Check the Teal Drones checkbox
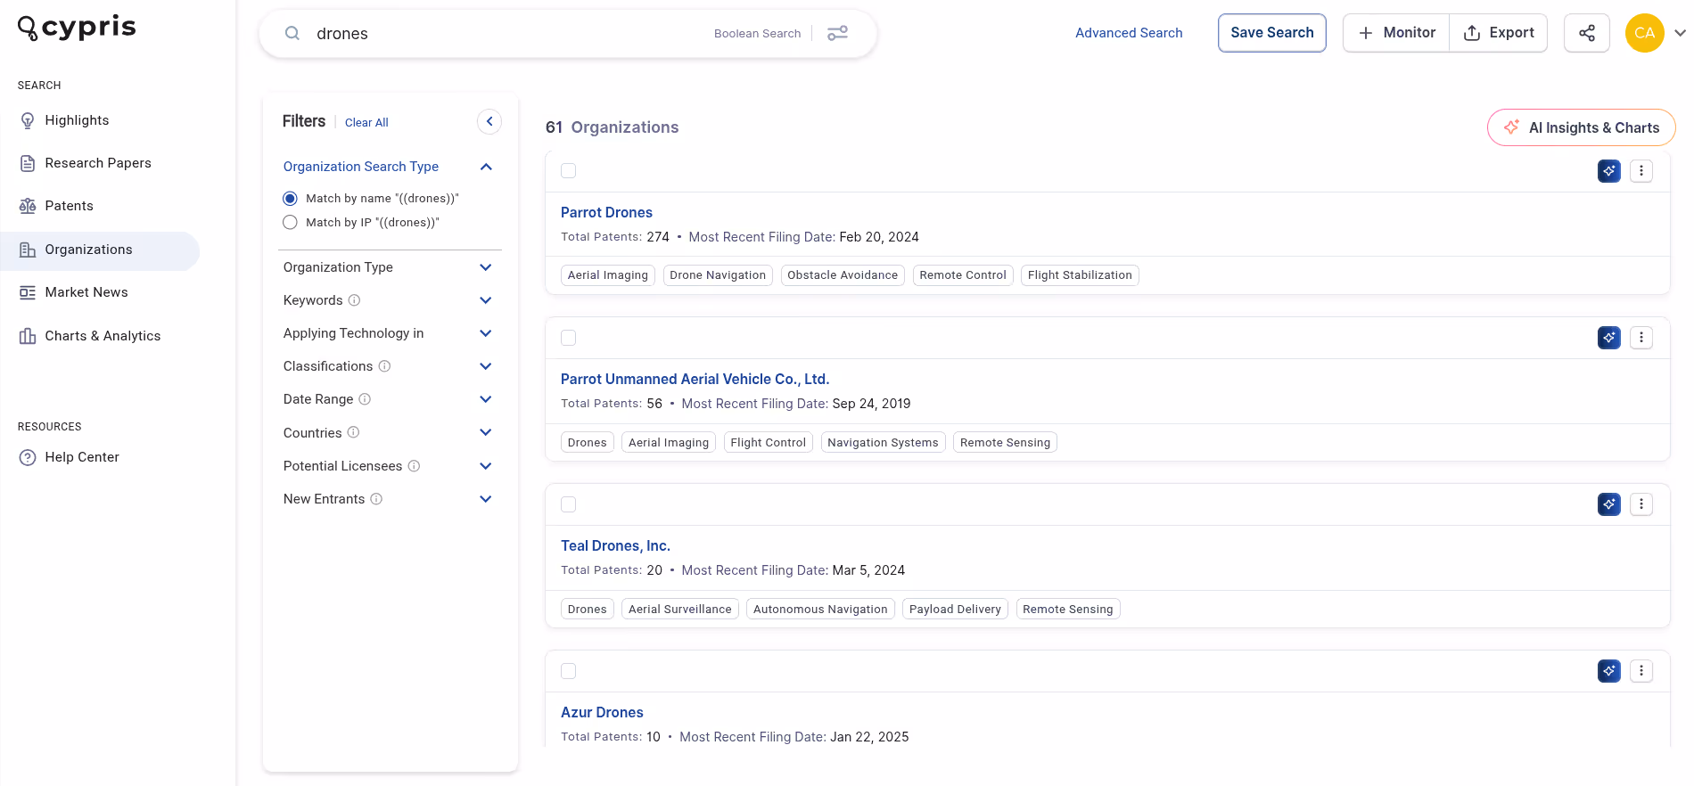 coord(569,504)
